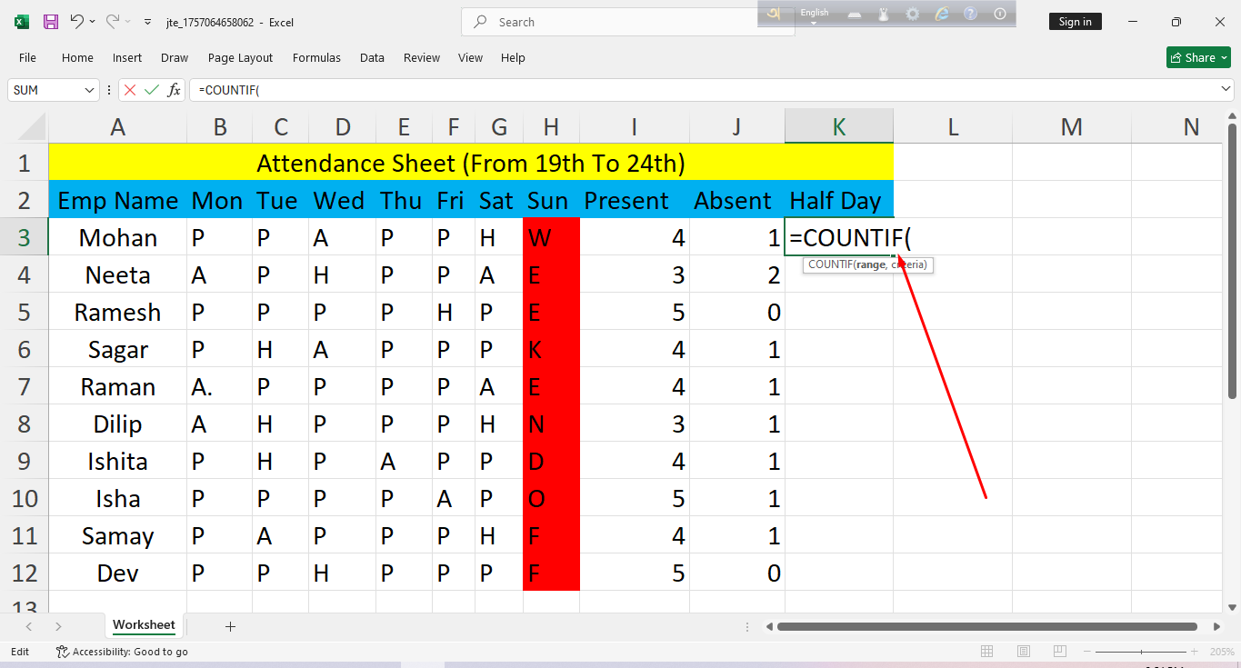
Task: Click the Sign in button
Action: tap(1075, 22)
